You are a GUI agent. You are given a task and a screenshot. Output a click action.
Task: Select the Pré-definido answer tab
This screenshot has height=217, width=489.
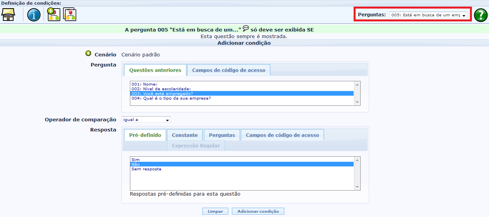pyautogui.click(x=145, y=135)
